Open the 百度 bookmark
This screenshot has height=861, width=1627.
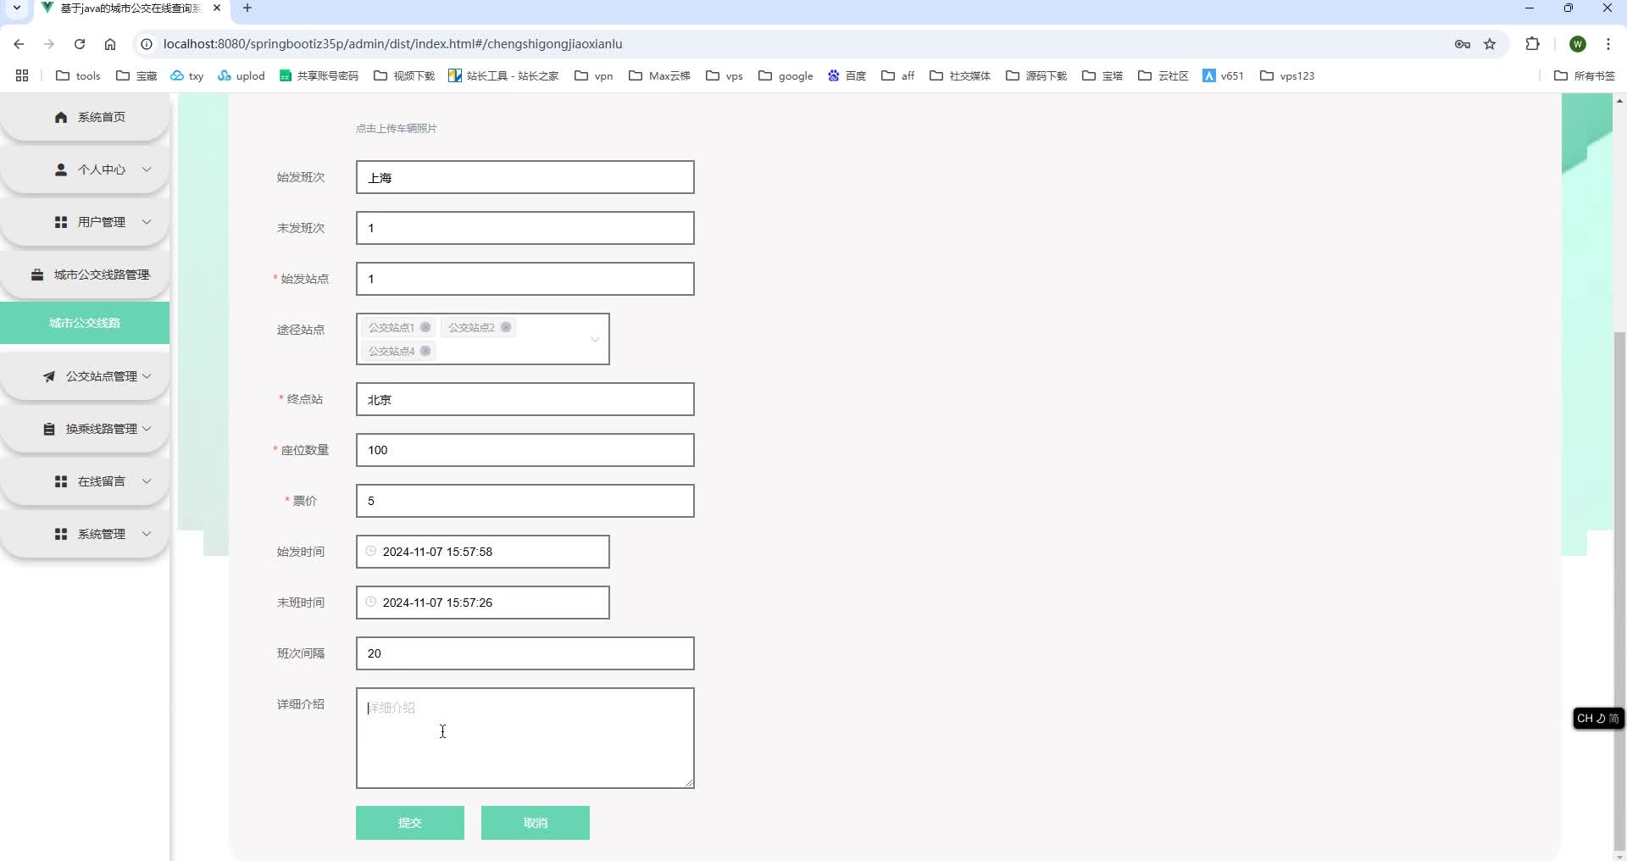tap(847, 75)
